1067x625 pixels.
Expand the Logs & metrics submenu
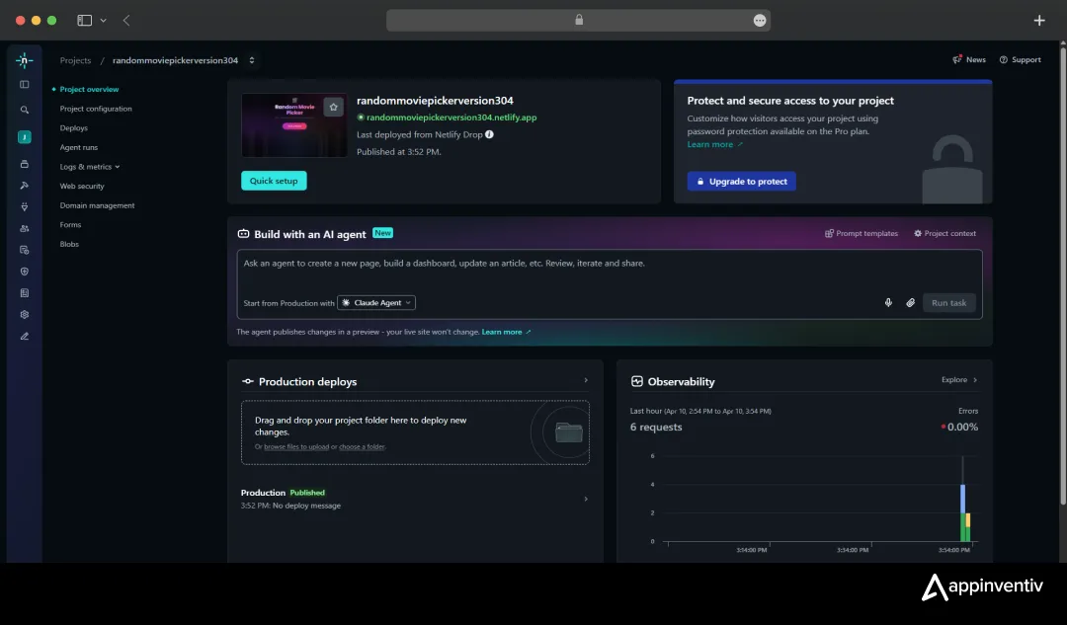90,167
